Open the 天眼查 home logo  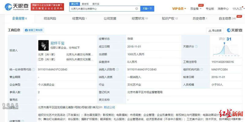(17, 7)
